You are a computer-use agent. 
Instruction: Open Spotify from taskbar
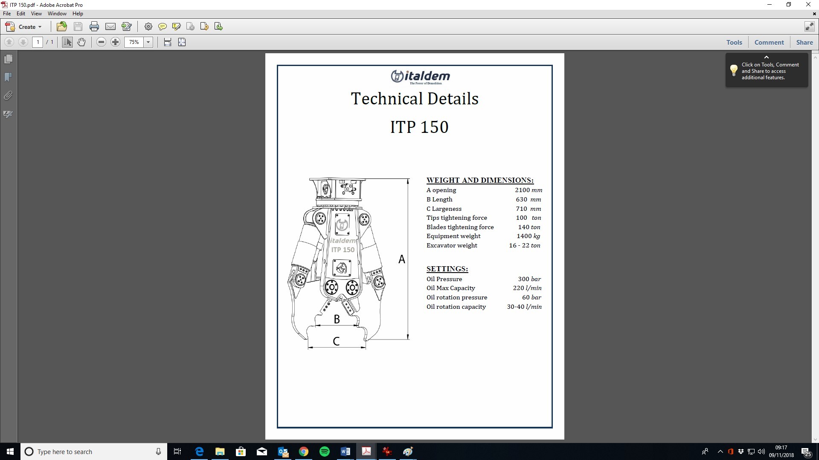click(325, 451)
